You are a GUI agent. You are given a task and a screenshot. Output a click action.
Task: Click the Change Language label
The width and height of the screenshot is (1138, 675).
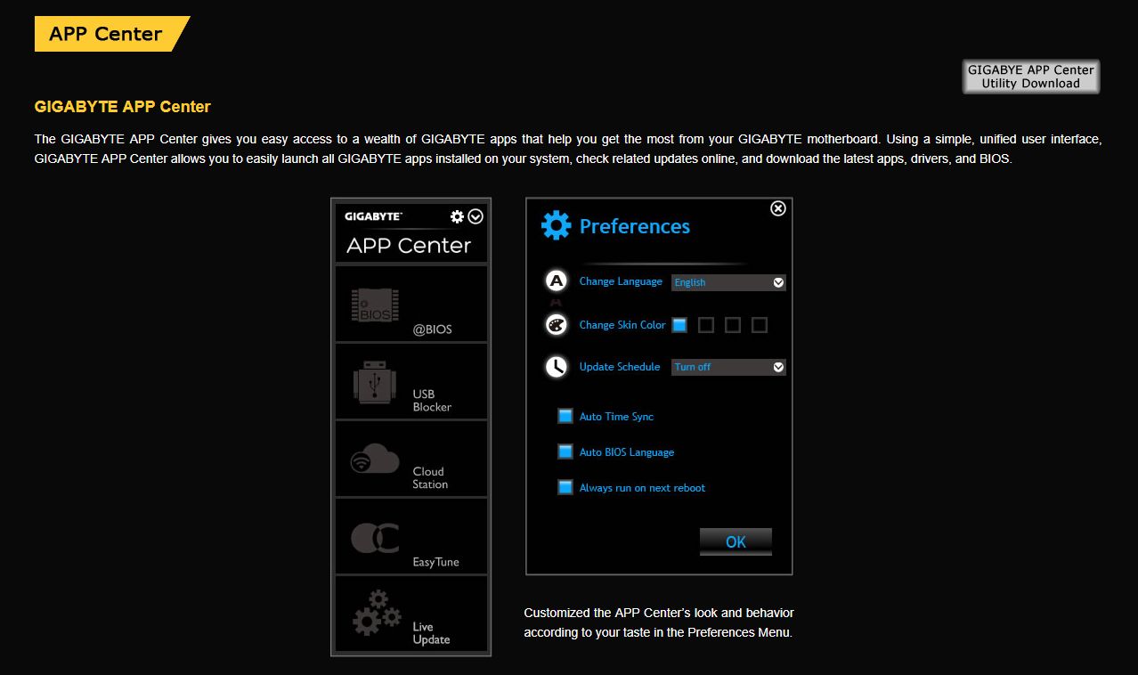(x=621, y=281)
